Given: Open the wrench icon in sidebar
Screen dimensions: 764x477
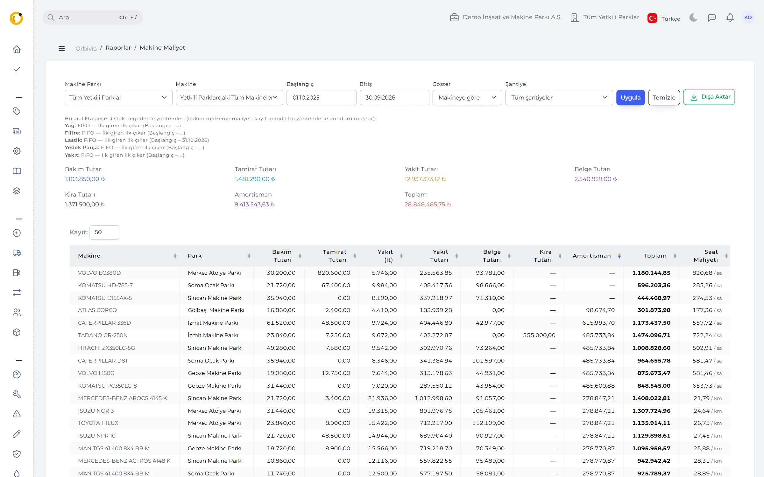Looking at the screenshot, I should coord(17,394).
